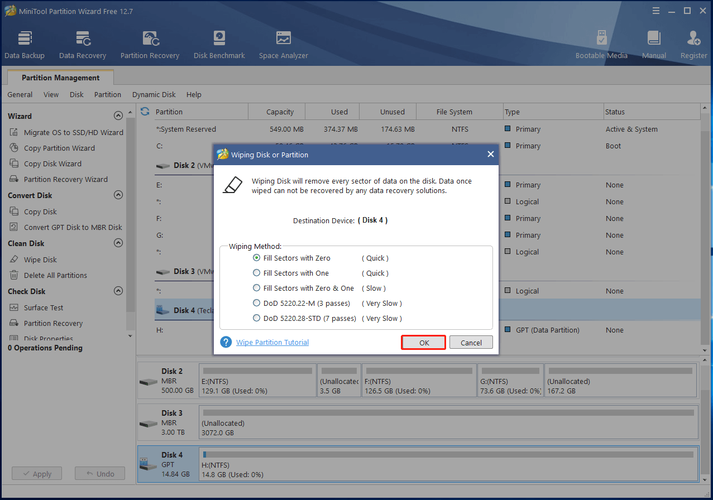Click the Disk 2 drive icon in disk map

tap(148, 382)
